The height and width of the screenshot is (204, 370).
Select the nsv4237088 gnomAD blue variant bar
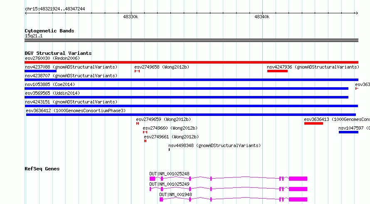click(40, 71)
